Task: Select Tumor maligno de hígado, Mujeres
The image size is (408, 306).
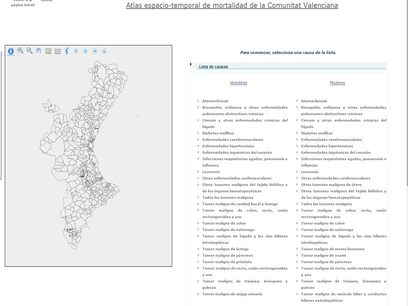Action: 343,239
